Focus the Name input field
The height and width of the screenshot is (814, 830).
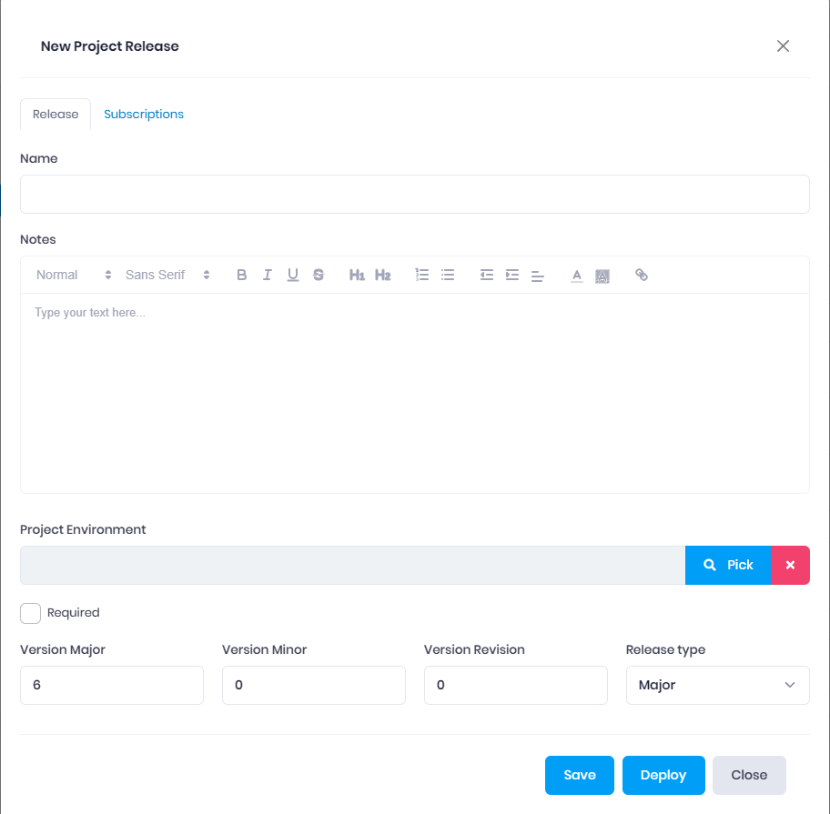point(414,194)
